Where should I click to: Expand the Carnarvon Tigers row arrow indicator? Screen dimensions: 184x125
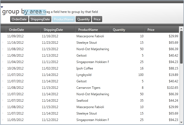click(3, 88)
